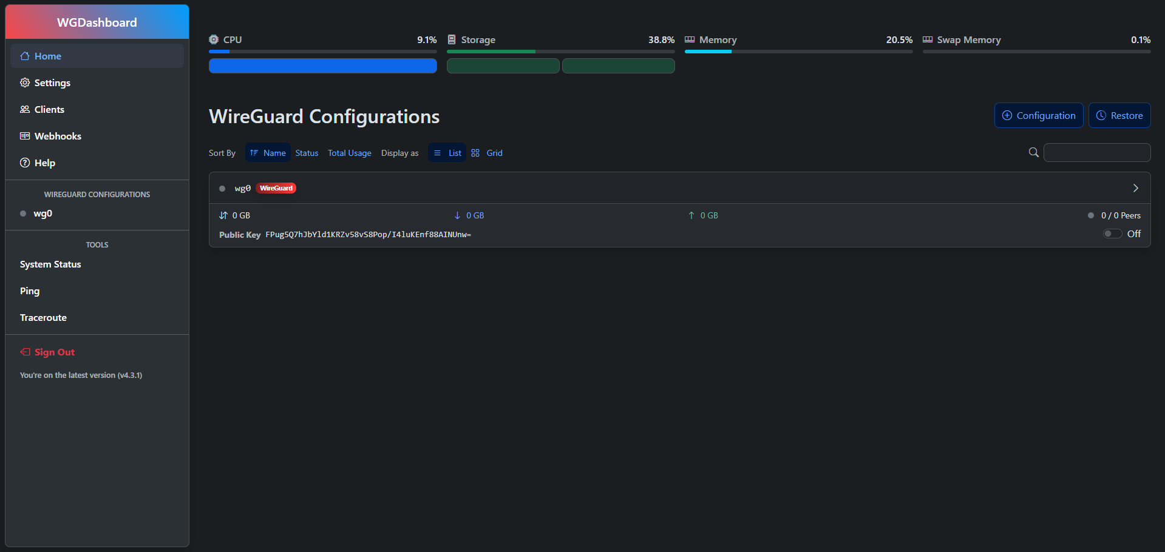Click the Configuration button to add new
Image resolution: width=1165 pixels, height=552 pixels.
pos(1039,115)
